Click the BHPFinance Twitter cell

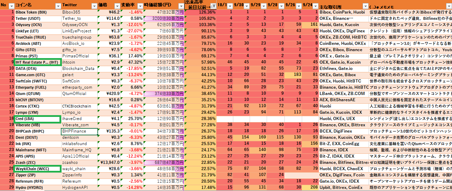coord(79,131)
